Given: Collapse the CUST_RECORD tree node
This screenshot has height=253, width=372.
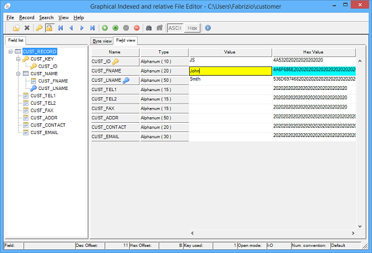Looking at the screenshot, I should tap(11, 51).
